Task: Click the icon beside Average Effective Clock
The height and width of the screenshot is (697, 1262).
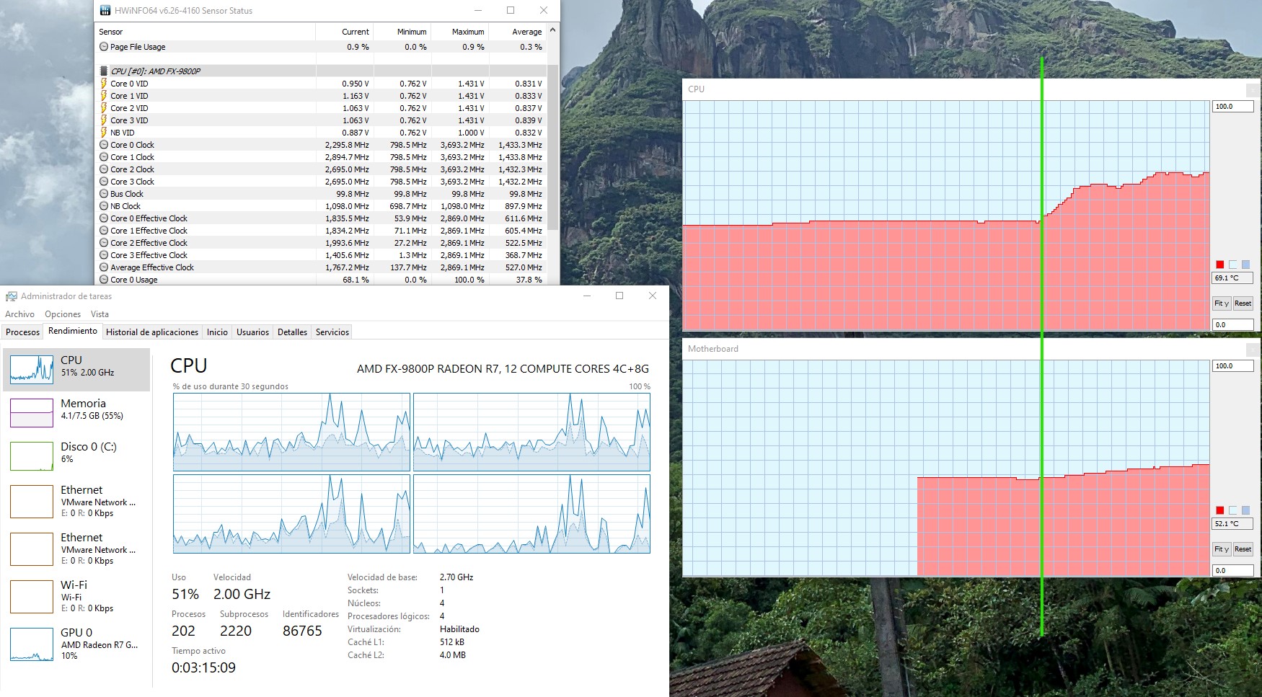Action: (104, 267)
